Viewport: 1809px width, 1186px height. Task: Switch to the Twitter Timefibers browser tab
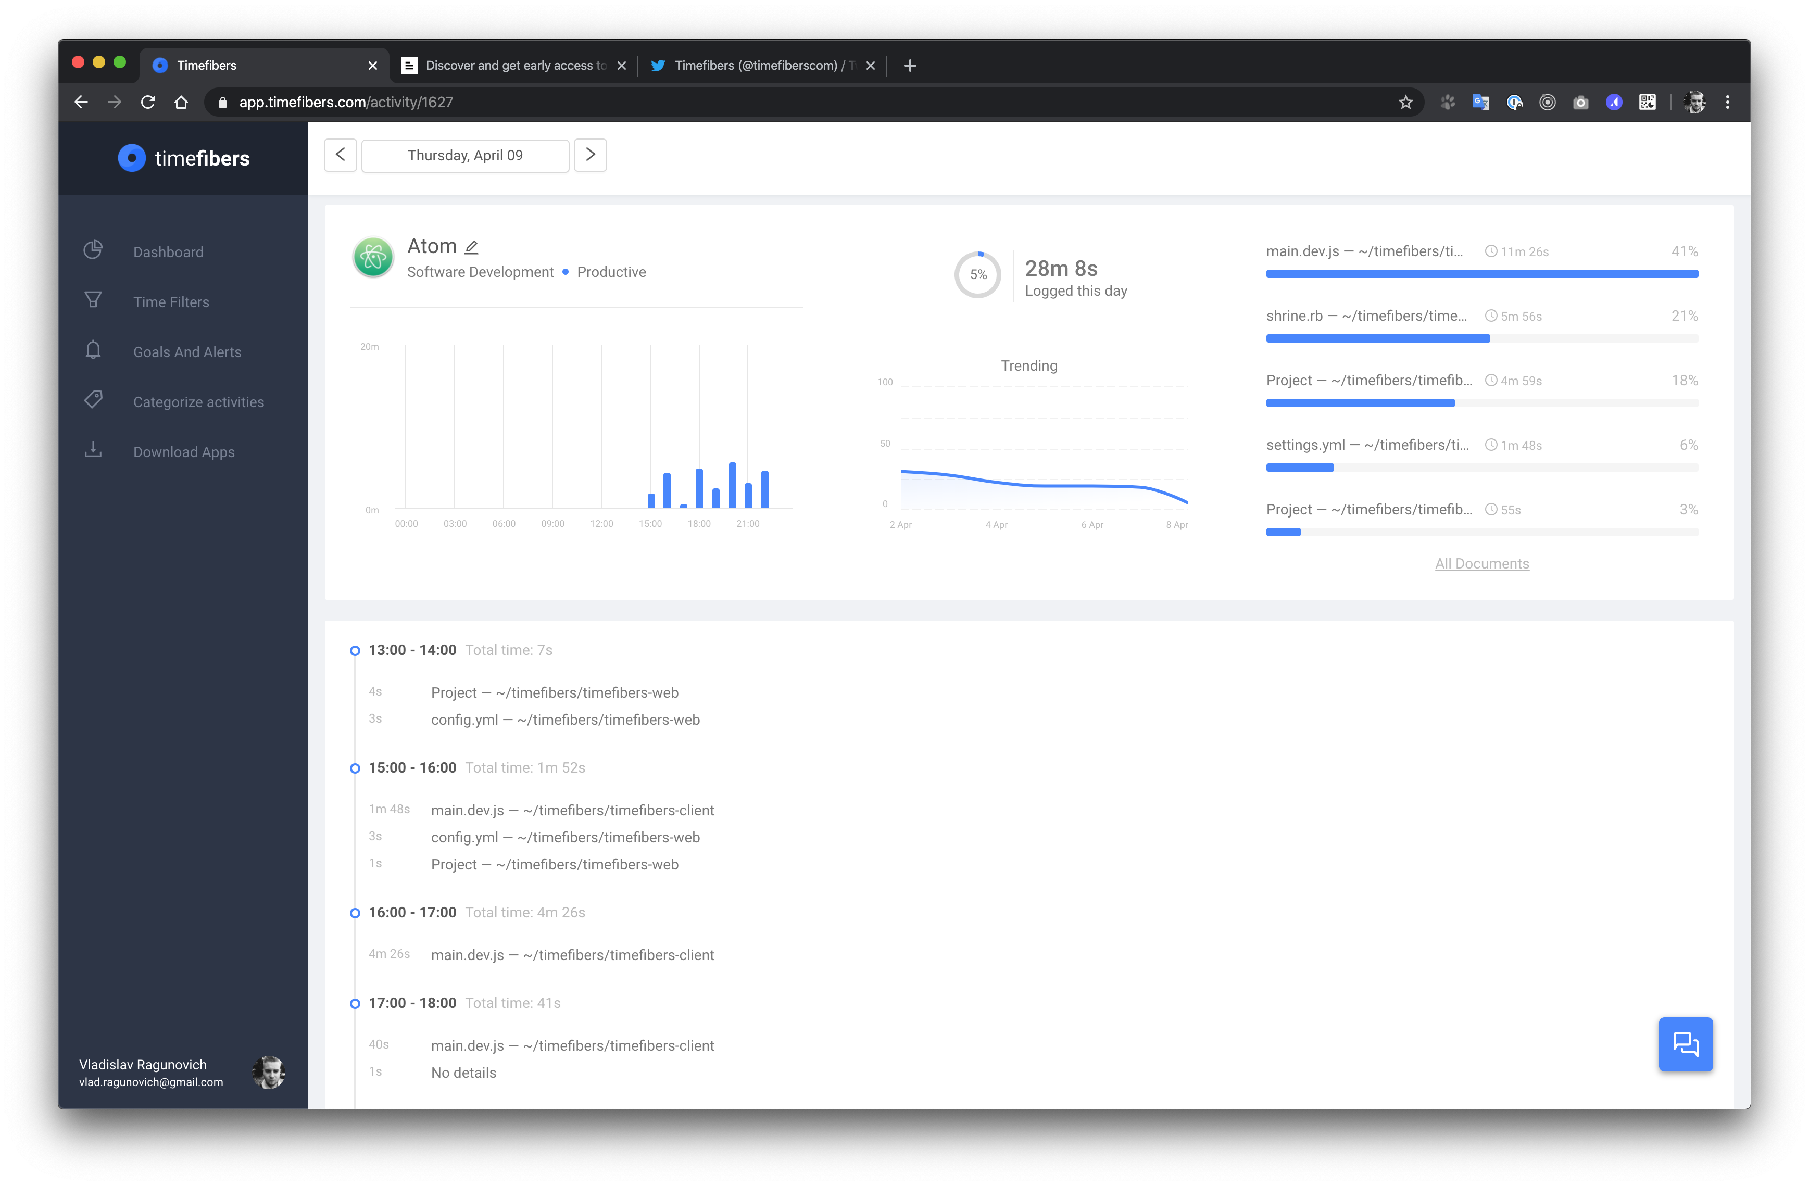760,66
